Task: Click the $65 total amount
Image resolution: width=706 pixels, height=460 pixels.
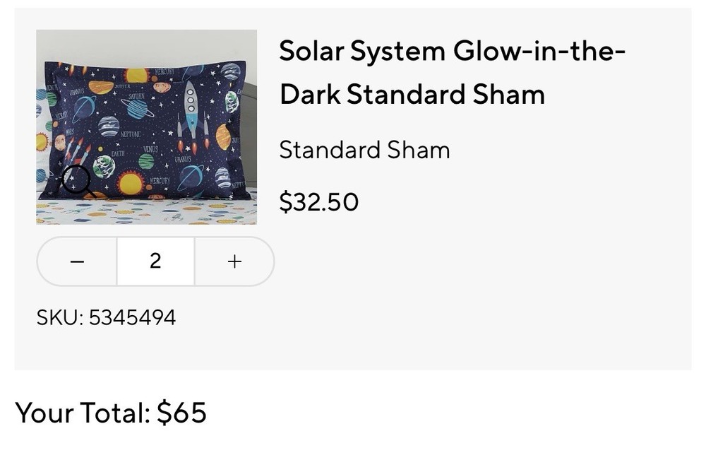Action: click(181, 413)
